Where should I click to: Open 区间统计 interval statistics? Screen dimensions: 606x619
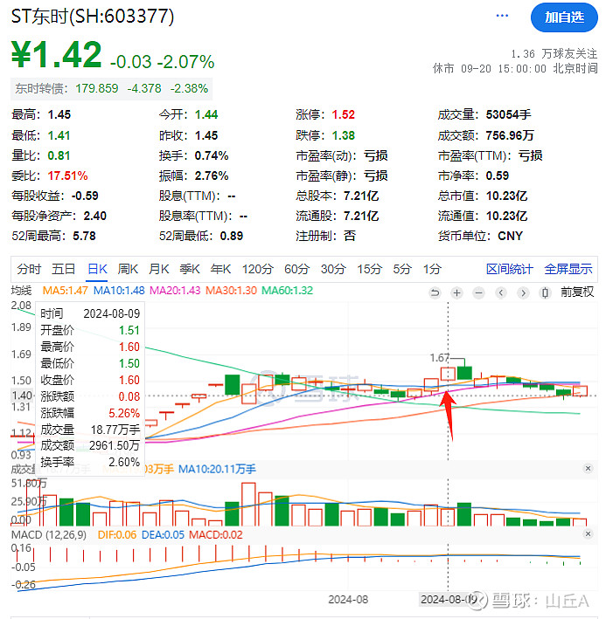pyautogui.click(x=509, y=269)
